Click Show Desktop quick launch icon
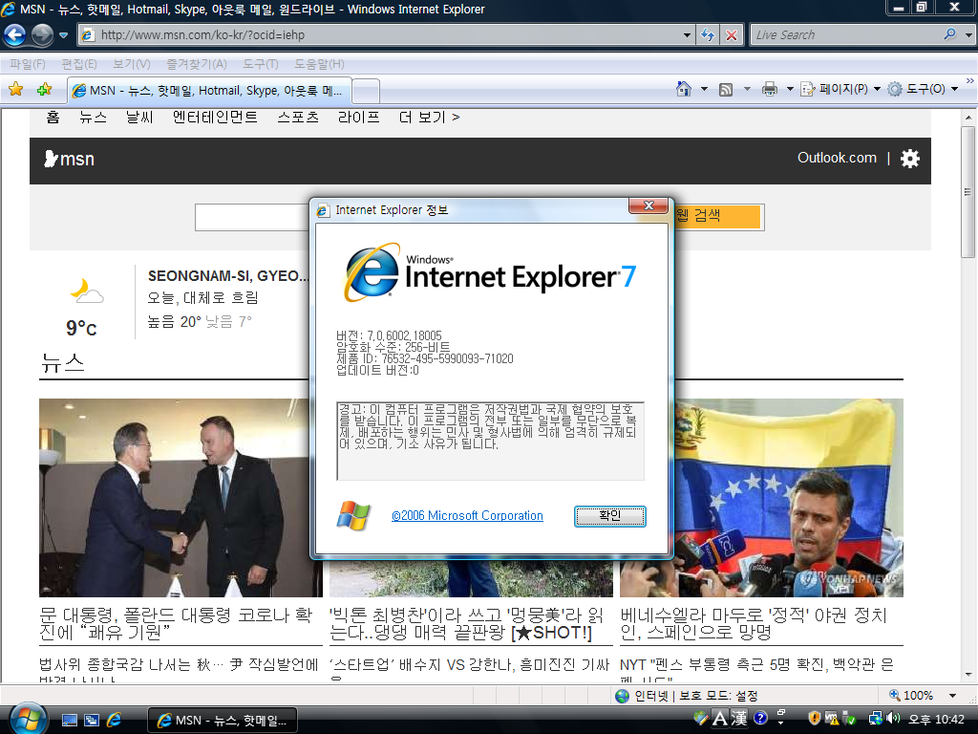978x734 pixels. tap(70, 721)
